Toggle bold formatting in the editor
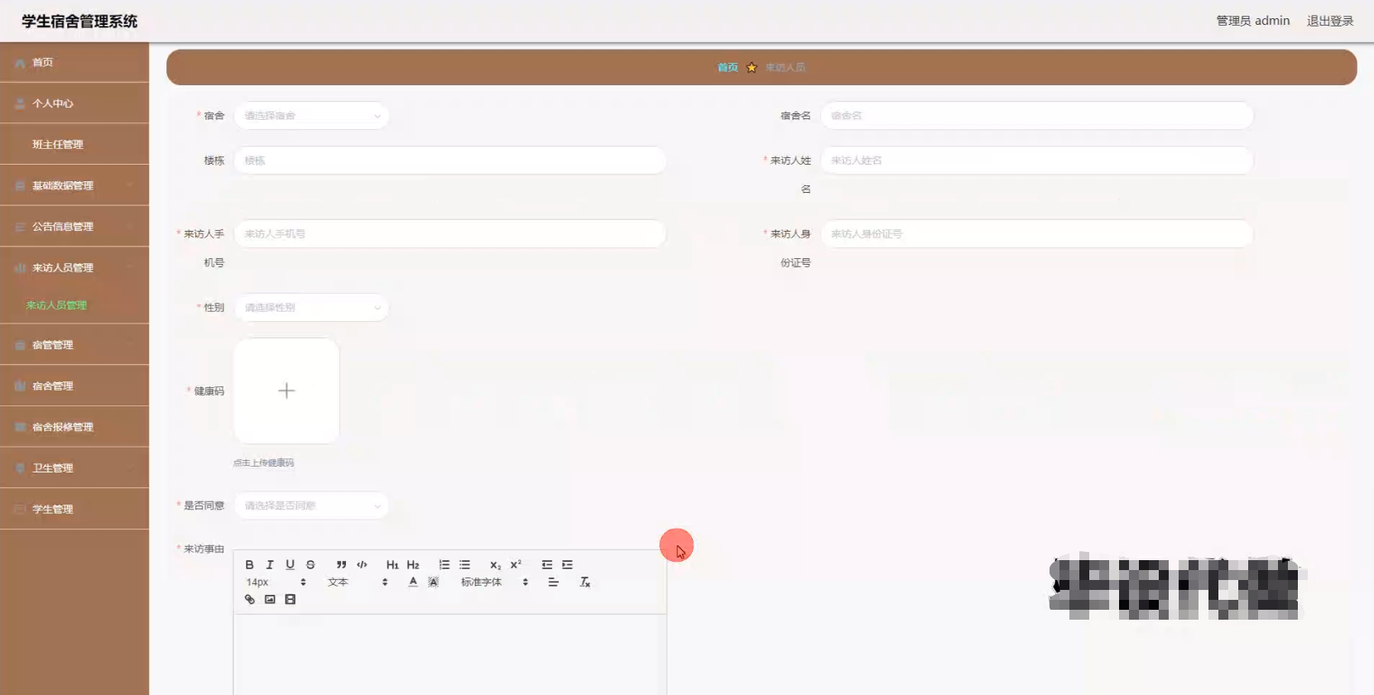 (x=249, y=565)
